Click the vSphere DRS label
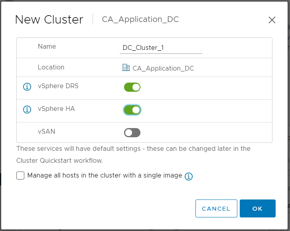 [58, 86]
